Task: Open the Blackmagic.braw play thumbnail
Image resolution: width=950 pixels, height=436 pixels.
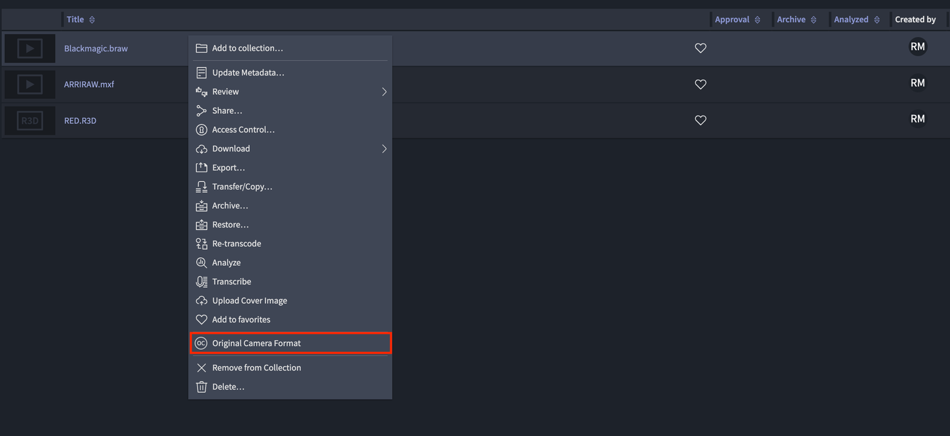Action: pos(30,48)
